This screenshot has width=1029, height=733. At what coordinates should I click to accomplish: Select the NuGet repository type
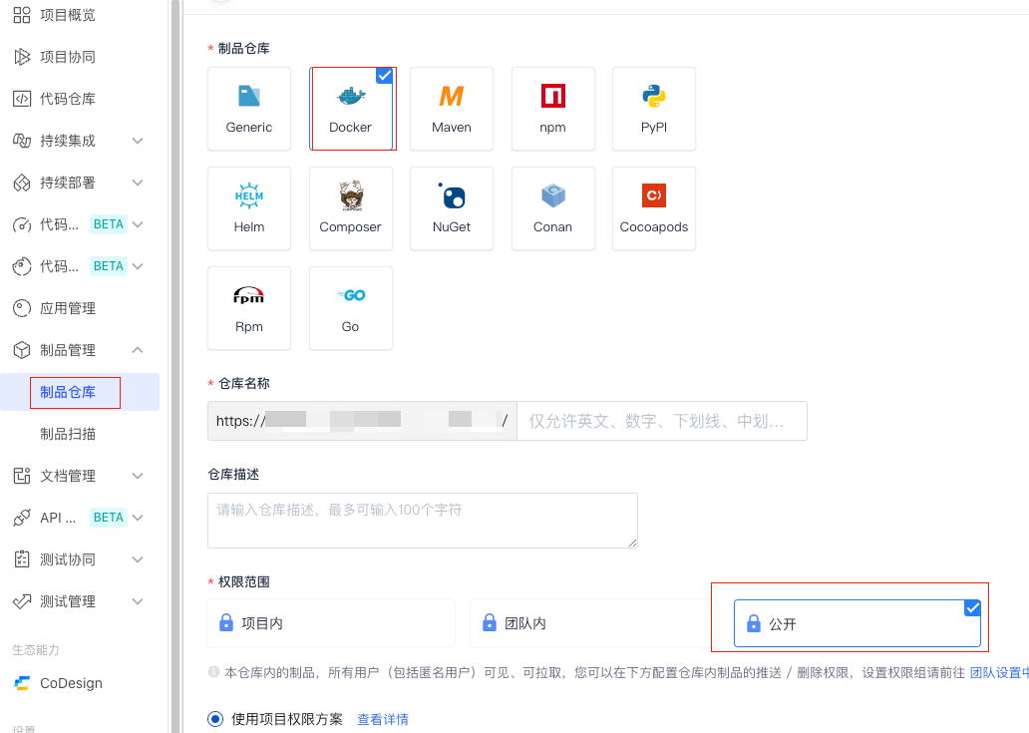tap(452, 208)
